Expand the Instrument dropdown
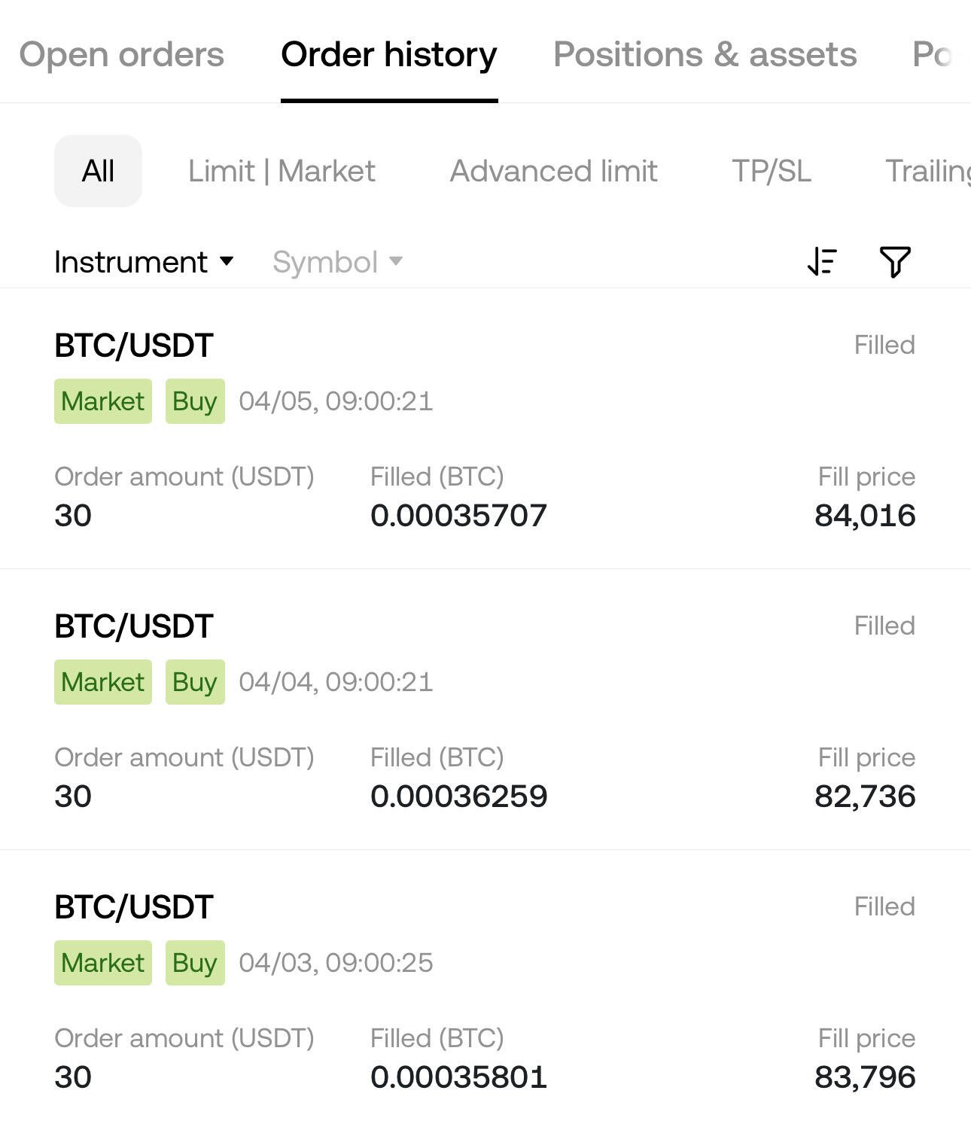The height and width of the screenshot is (1130, 971). [x=144, y=262]
